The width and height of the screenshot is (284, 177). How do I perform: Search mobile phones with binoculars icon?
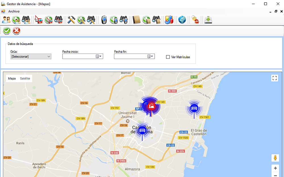[x=124, y=20]
